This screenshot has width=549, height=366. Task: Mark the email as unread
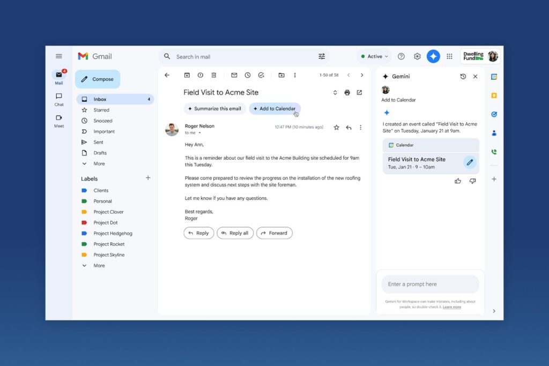[x=234, y=75]
